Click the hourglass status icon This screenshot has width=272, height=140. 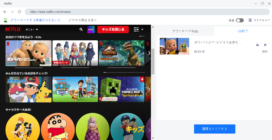[x=6, y=20]
